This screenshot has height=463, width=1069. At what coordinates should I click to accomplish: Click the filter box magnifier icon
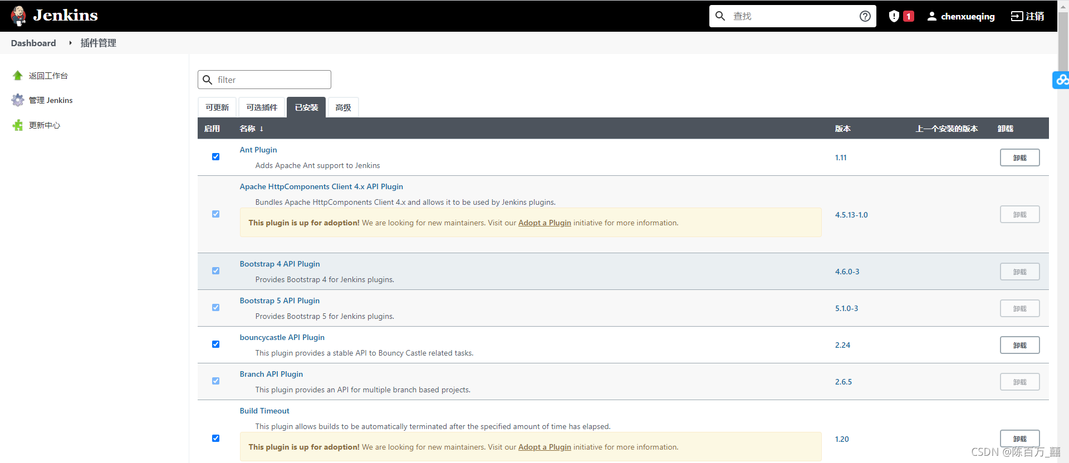[x=208, y=80]
